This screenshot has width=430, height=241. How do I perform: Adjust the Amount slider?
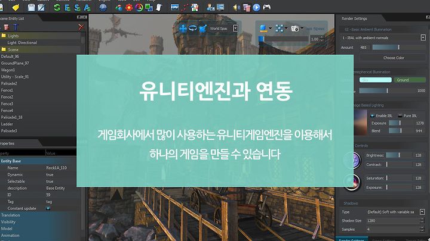tap(398, 47)
